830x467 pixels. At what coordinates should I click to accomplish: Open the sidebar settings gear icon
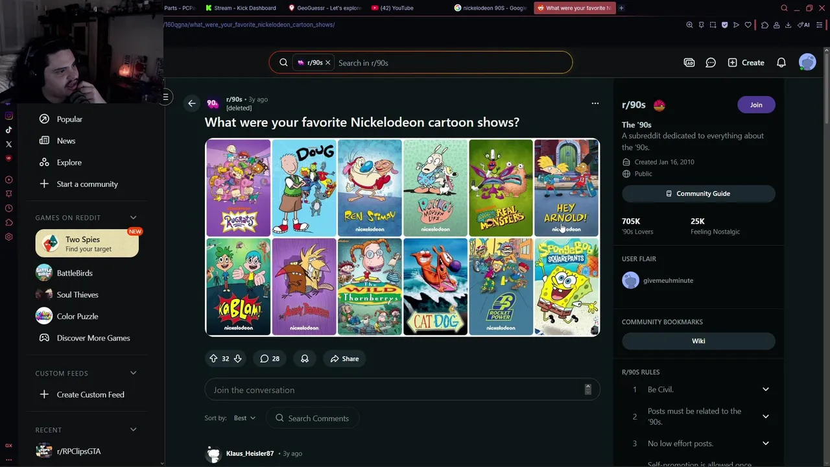tap(8, 237)
